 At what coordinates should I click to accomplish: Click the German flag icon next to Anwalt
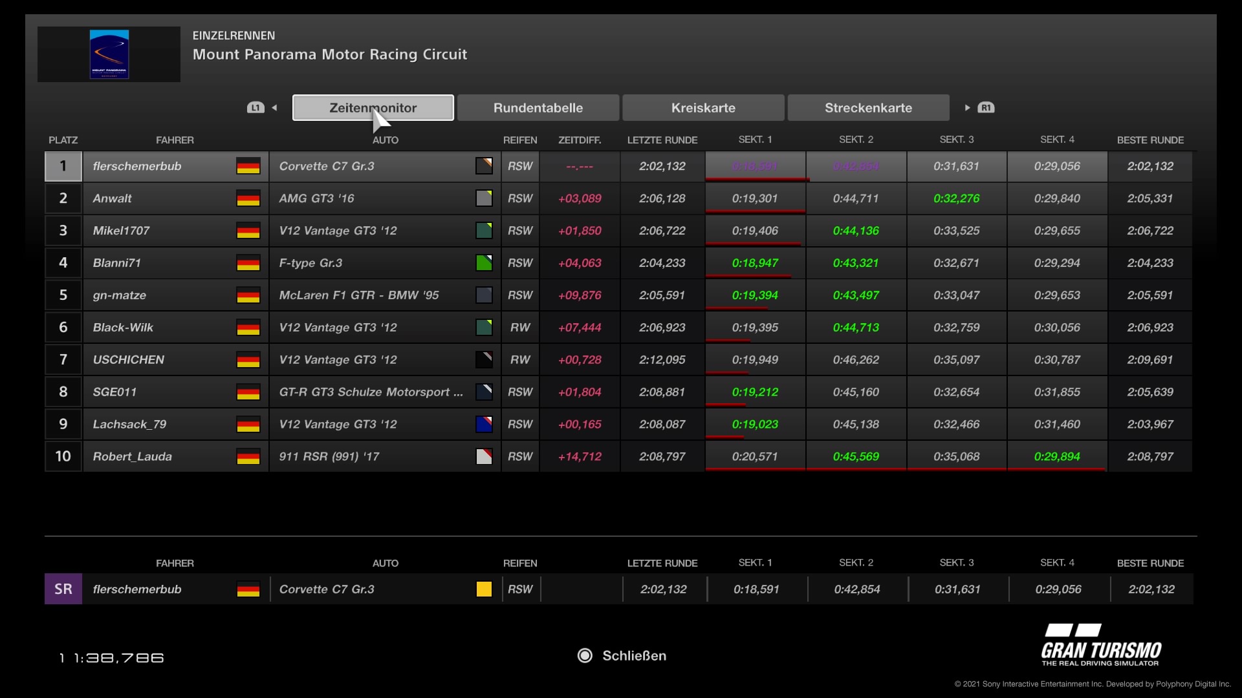(248, 198)
